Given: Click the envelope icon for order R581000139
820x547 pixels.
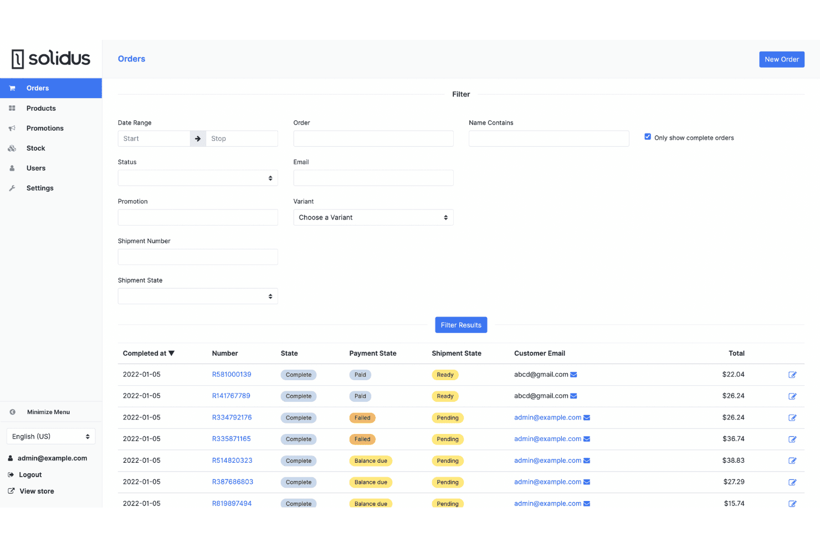Looking at the screenshot, I should click(x=574, y=375).
